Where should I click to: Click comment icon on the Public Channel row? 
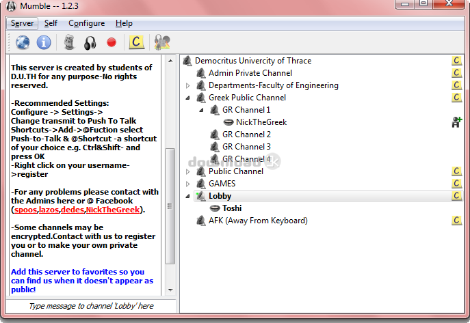tap(456, 171)
